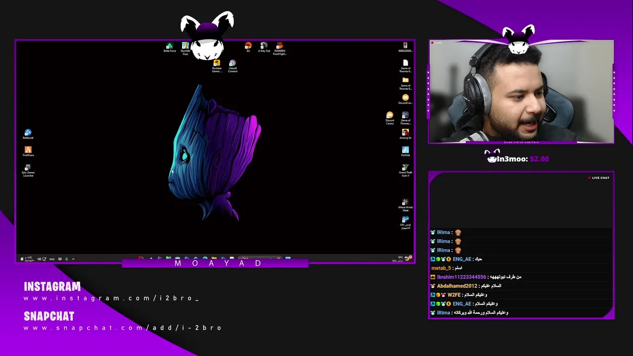
Task: Open the taskbar volume icon
Action: tap(39, 259)
